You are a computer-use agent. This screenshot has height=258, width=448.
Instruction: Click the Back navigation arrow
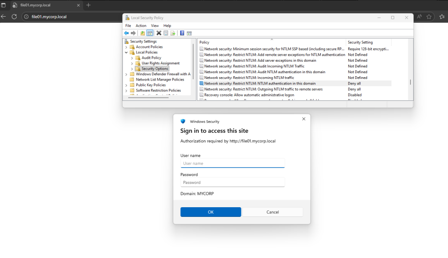[x=126, y=33]
